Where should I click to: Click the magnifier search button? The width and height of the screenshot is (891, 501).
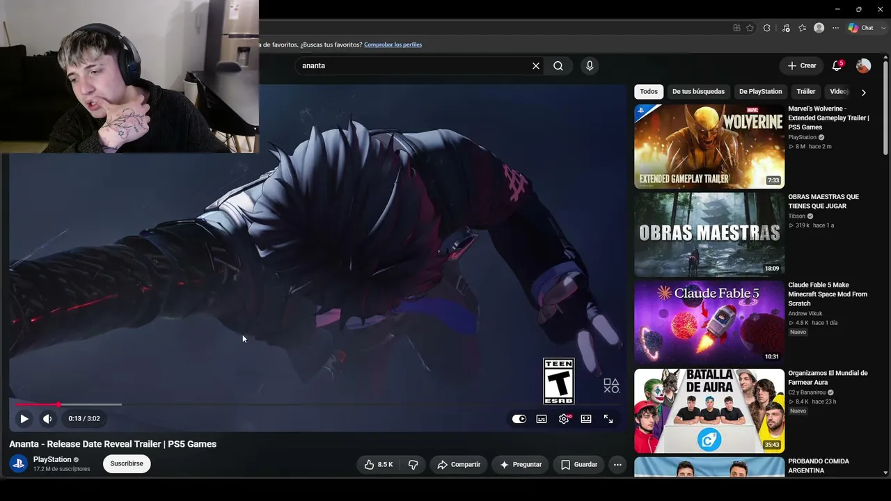558,66
